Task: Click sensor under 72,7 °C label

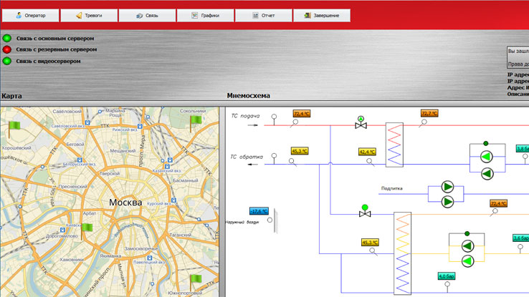Action: (423, 123)
